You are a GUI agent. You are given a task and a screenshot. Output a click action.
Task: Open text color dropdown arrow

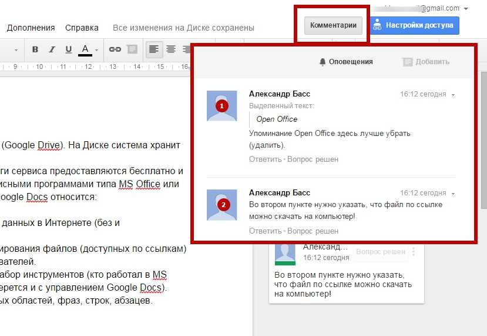pos(96,50)
